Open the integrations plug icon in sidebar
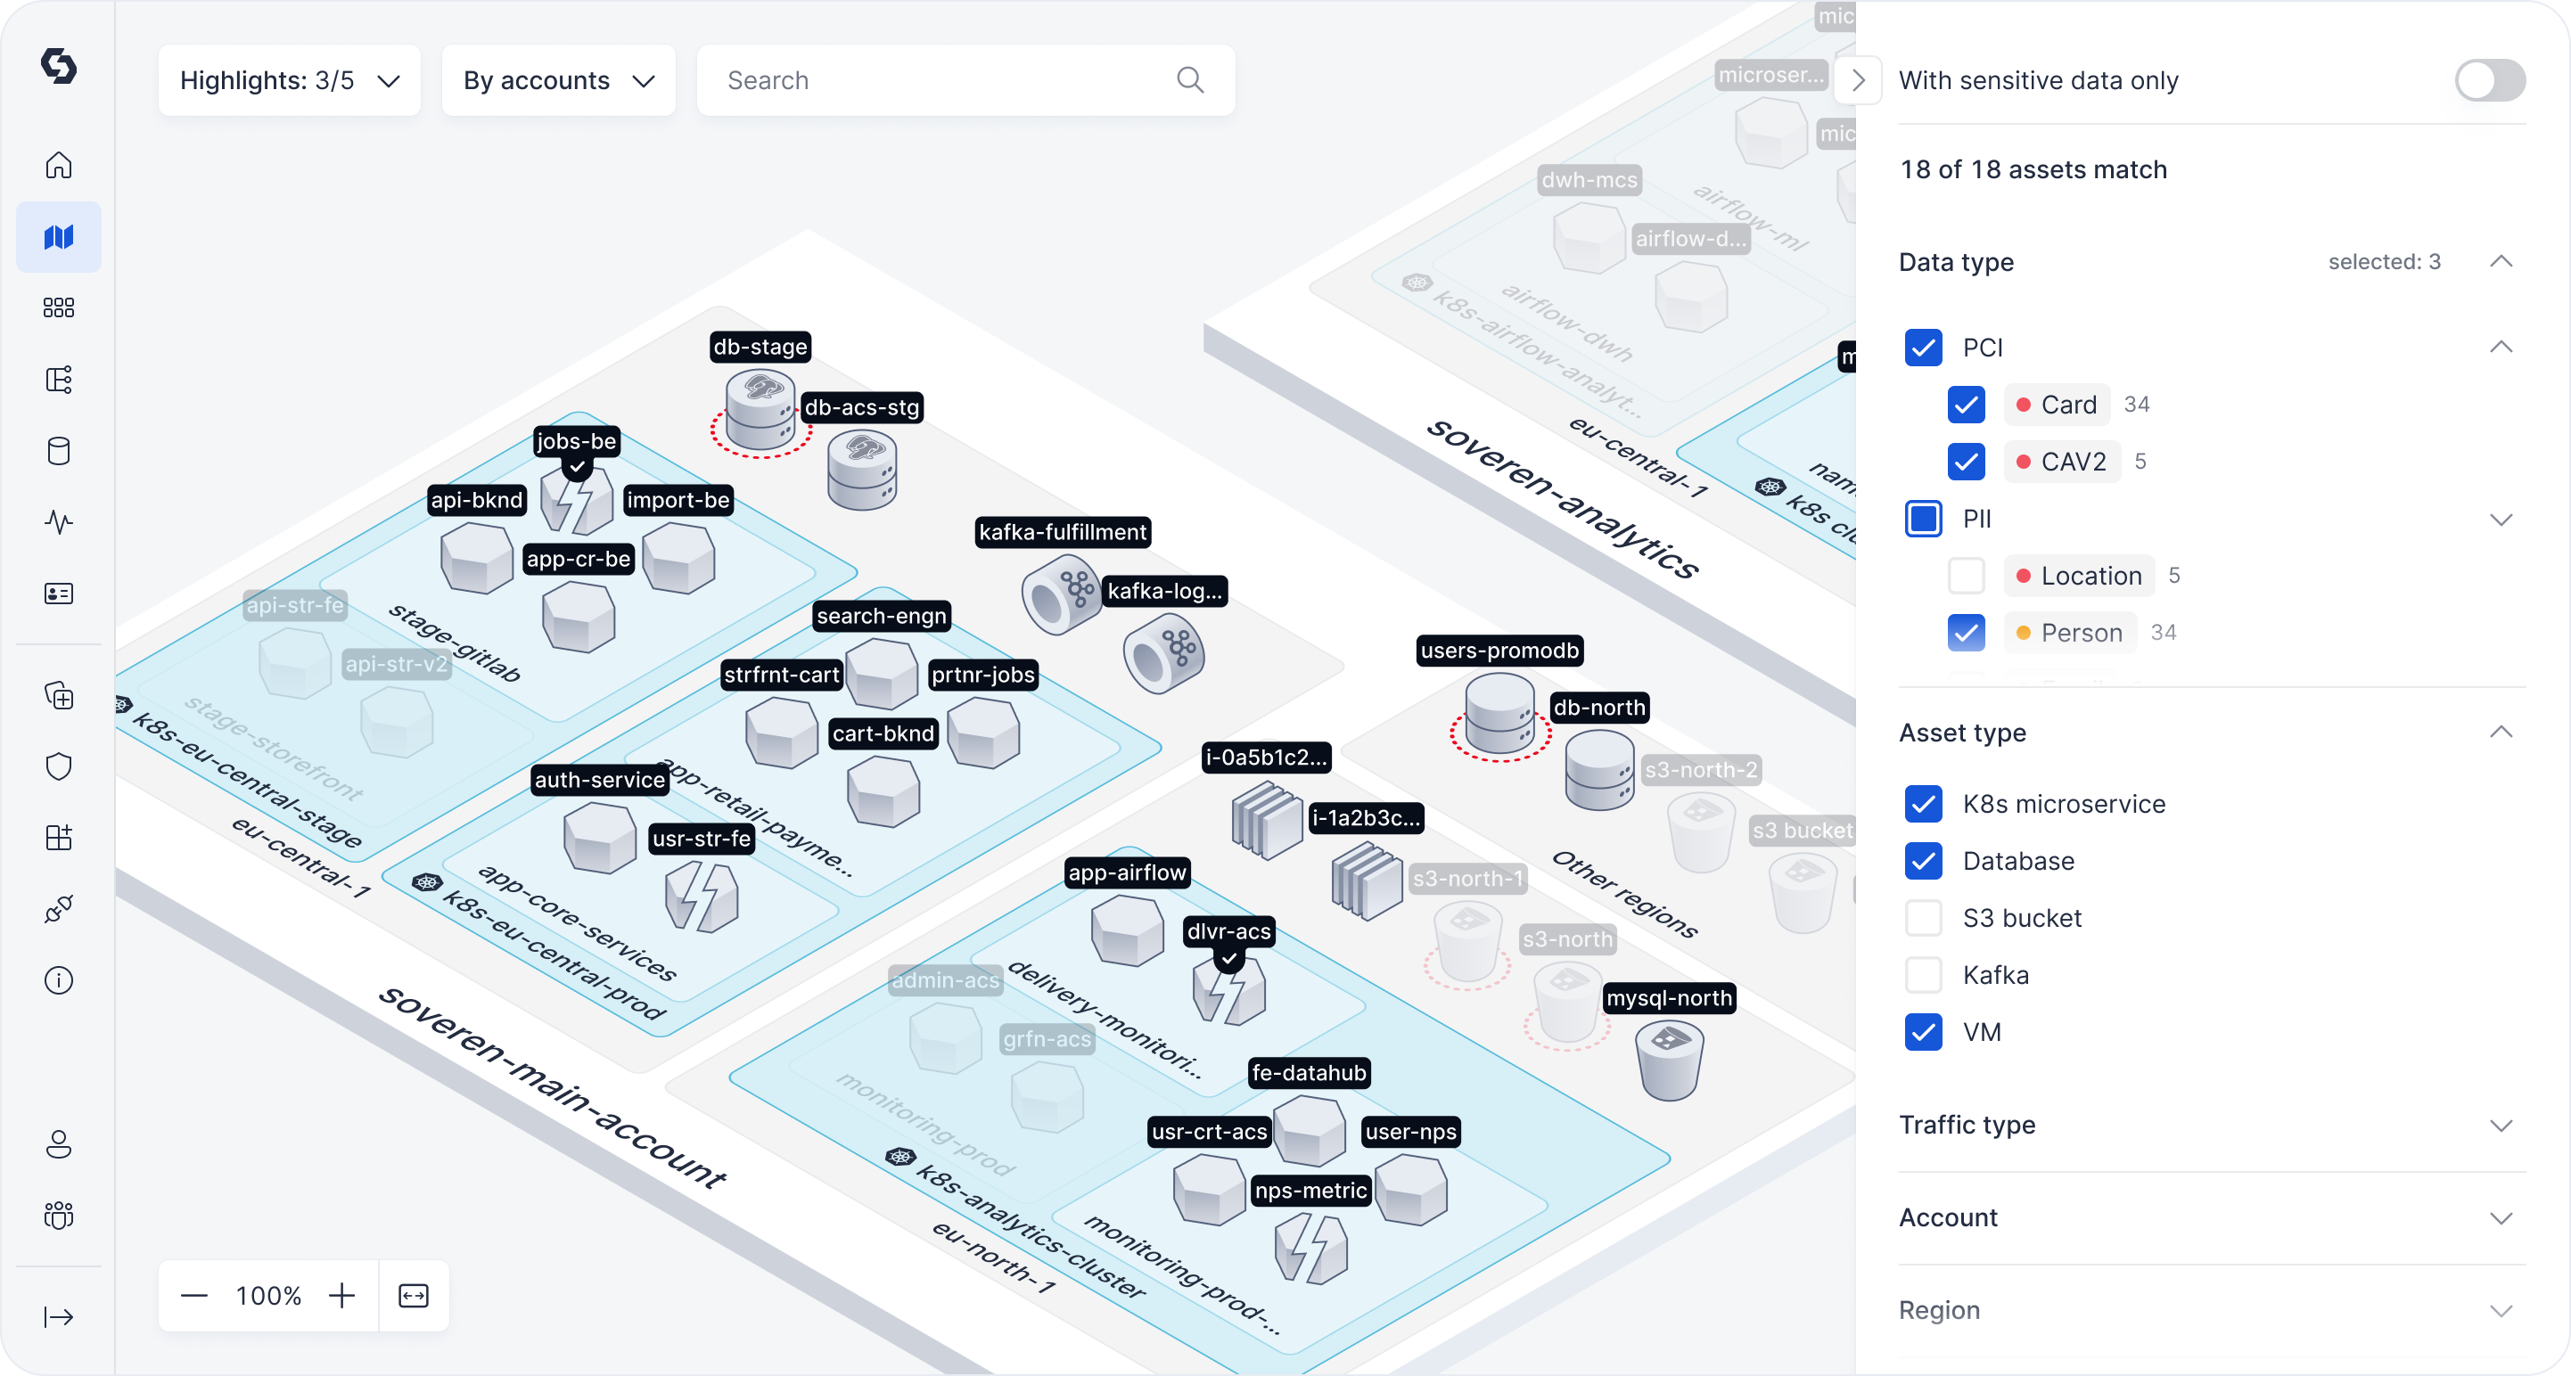The height and width of the screenshot is (1376, 2571). pyautogui.click(x=59, y=908)
